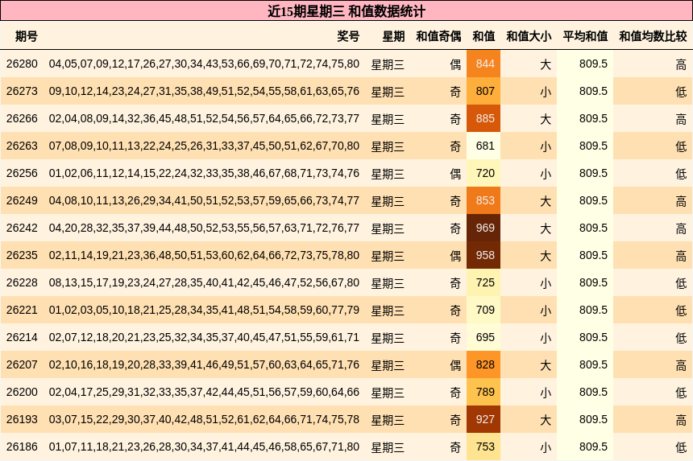The image size is (693, 461).
Task: Select issue number 26263
Action: (22, 146)
